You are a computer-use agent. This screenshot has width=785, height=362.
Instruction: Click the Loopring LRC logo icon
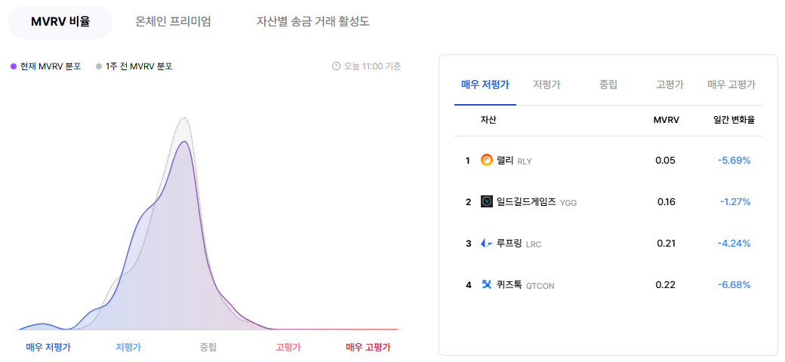487,244
